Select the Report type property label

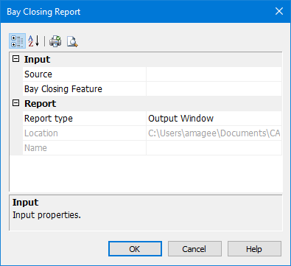49,119
